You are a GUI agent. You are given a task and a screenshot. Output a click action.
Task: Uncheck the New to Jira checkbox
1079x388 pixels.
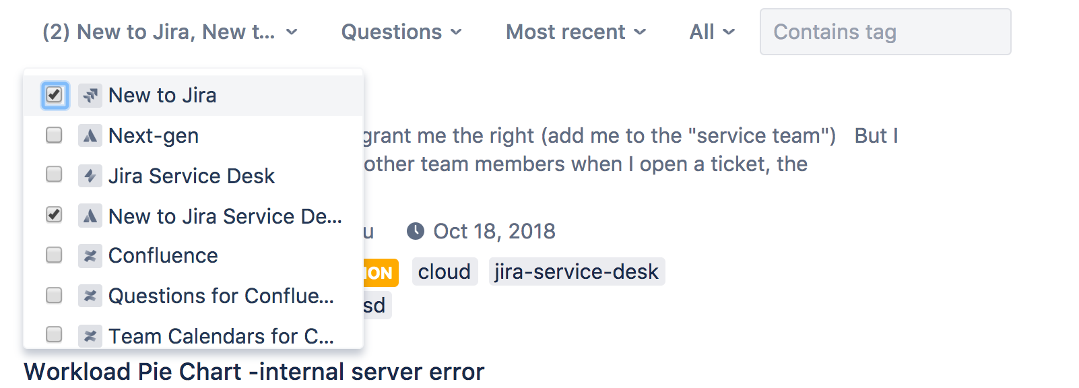tap(54, 95)
